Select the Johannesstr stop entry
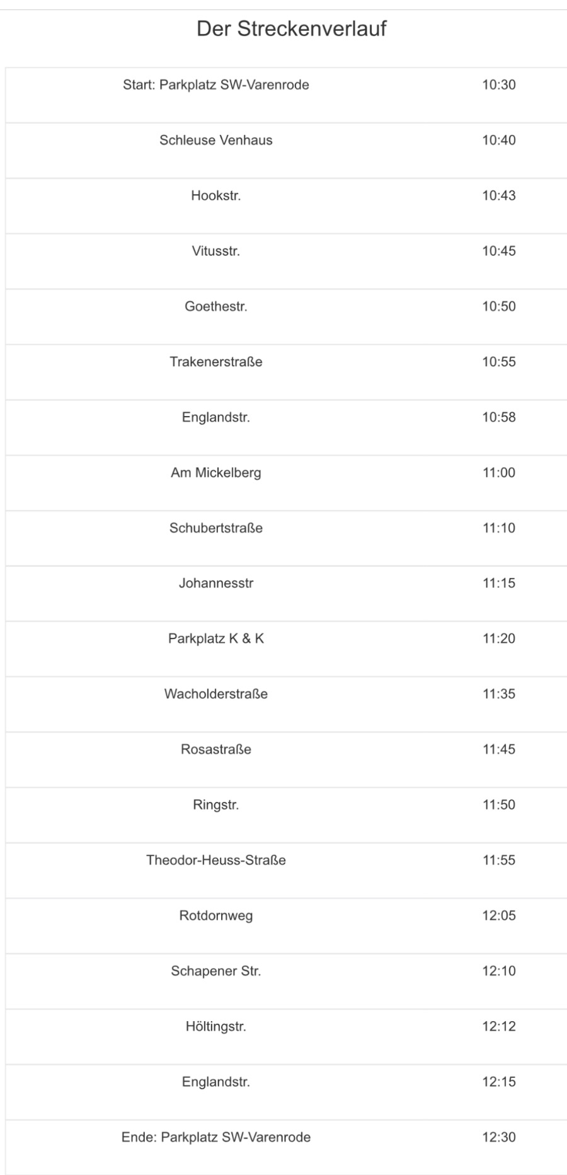This screenshot has width=567, height=1175. [x=215, y=584]
